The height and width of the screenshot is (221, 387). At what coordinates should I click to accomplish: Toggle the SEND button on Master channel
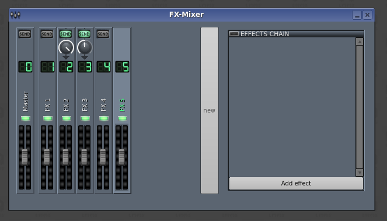click(25, 34)
